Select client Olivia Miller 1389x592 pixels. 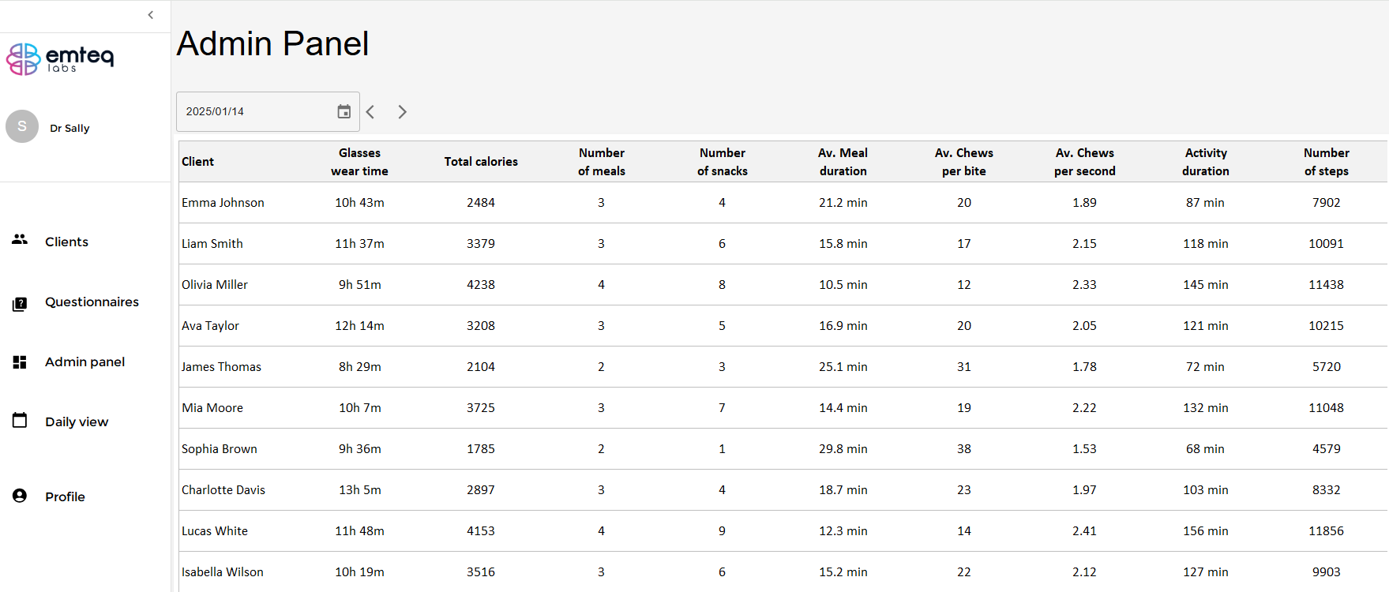[215, 285]
